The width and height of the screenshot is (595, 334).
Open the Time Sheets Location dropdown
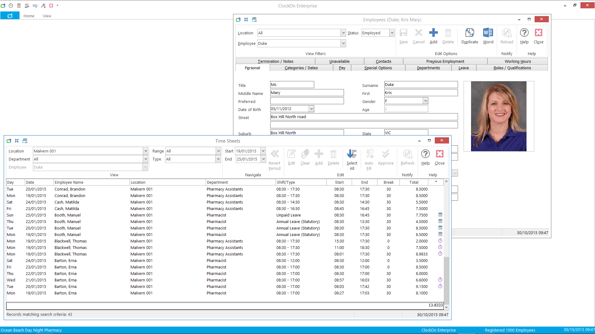click(x=145, y=151)
